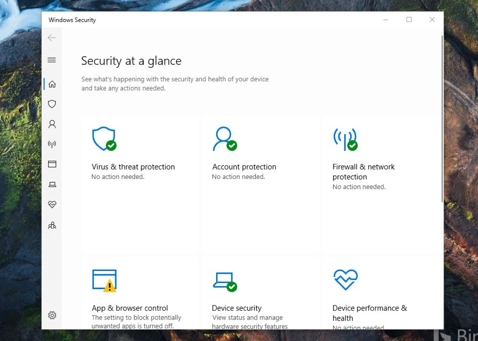The image size is (478, 341).
Task: Close the Windows Security window
Action: (x=432, y=20)
